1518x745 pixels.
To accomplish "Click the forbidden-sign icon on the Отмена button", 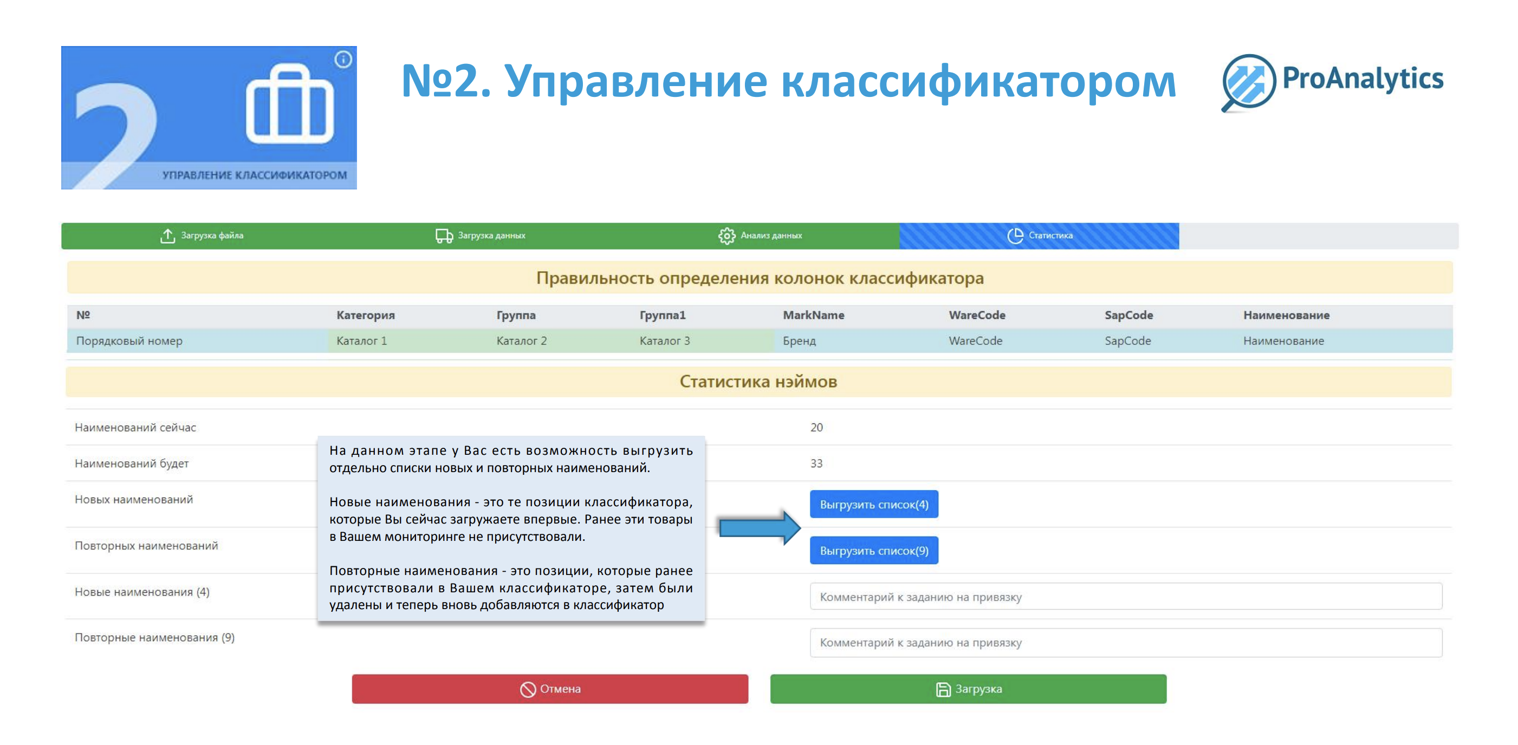I will (528, 689).
